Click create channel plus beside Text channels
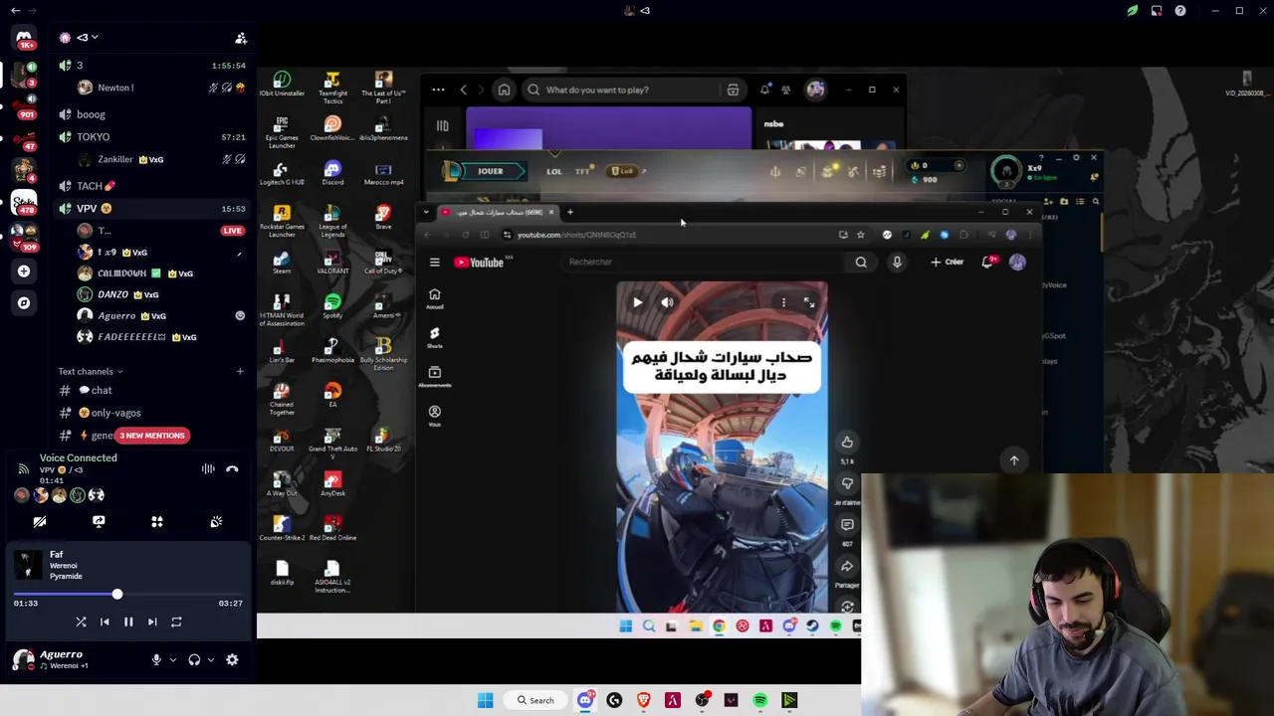 coord(240,371)
